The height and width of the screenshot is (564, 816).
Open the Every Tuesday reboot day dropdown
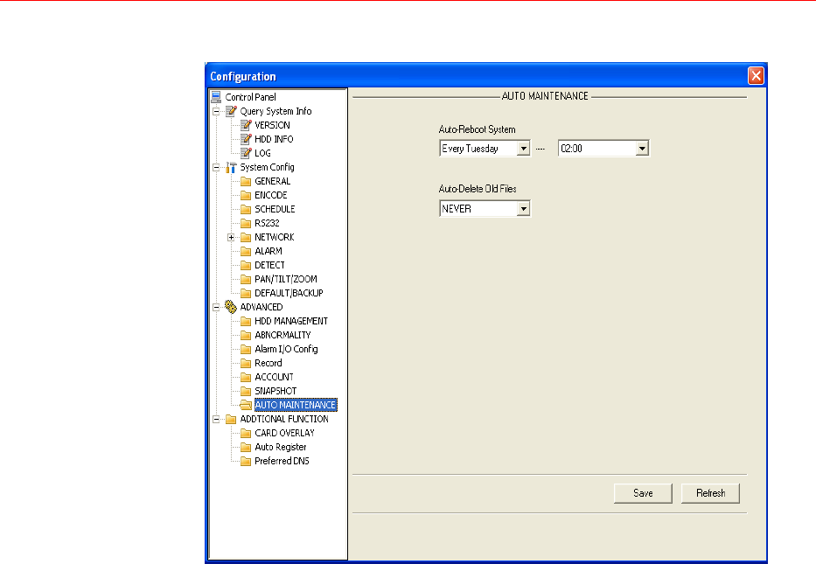point(524,149)
